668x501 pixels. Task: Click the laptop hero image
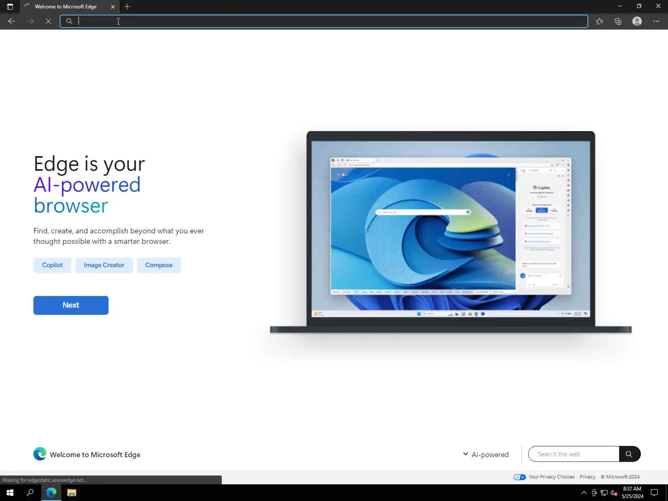pos(451,232)
